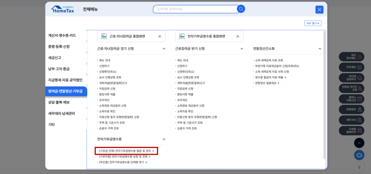Open 직접입력 신청 under 반기 신청
This screenshot has height=174, width=371.
185,89
